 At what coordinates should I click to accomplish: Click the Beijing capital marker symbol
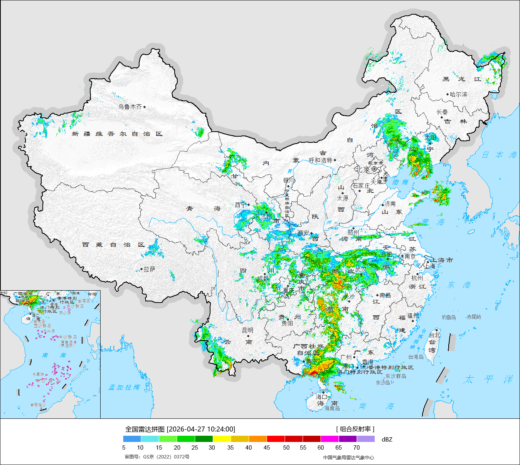374,169
